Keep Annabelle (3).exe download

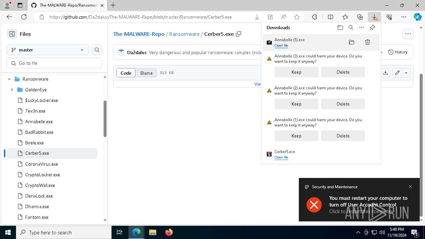(x=297, y=72)
